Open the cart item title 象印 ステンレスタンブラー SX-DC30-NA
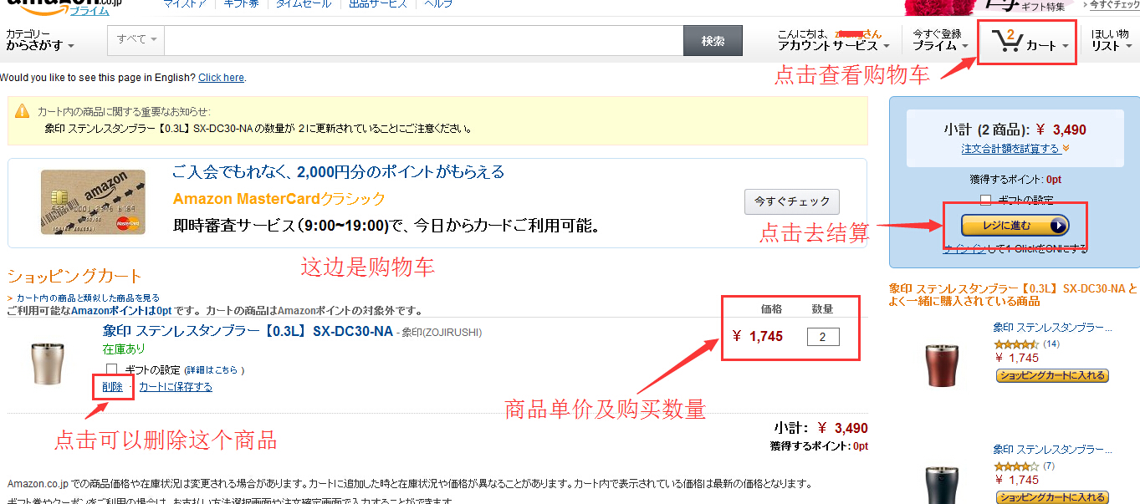Viewport: 1140px width, 504px height. pos(248,331)
